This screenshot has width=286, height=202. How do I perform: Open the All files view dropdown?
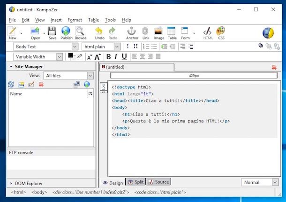68,76
